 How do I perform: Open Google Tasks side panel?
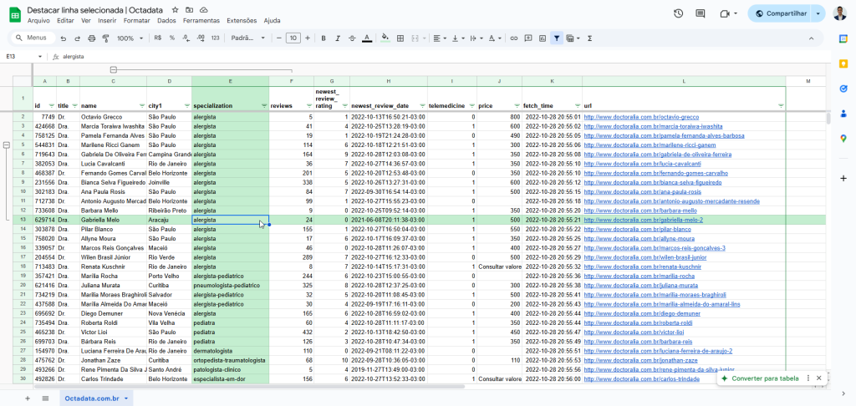pos(843,89)
